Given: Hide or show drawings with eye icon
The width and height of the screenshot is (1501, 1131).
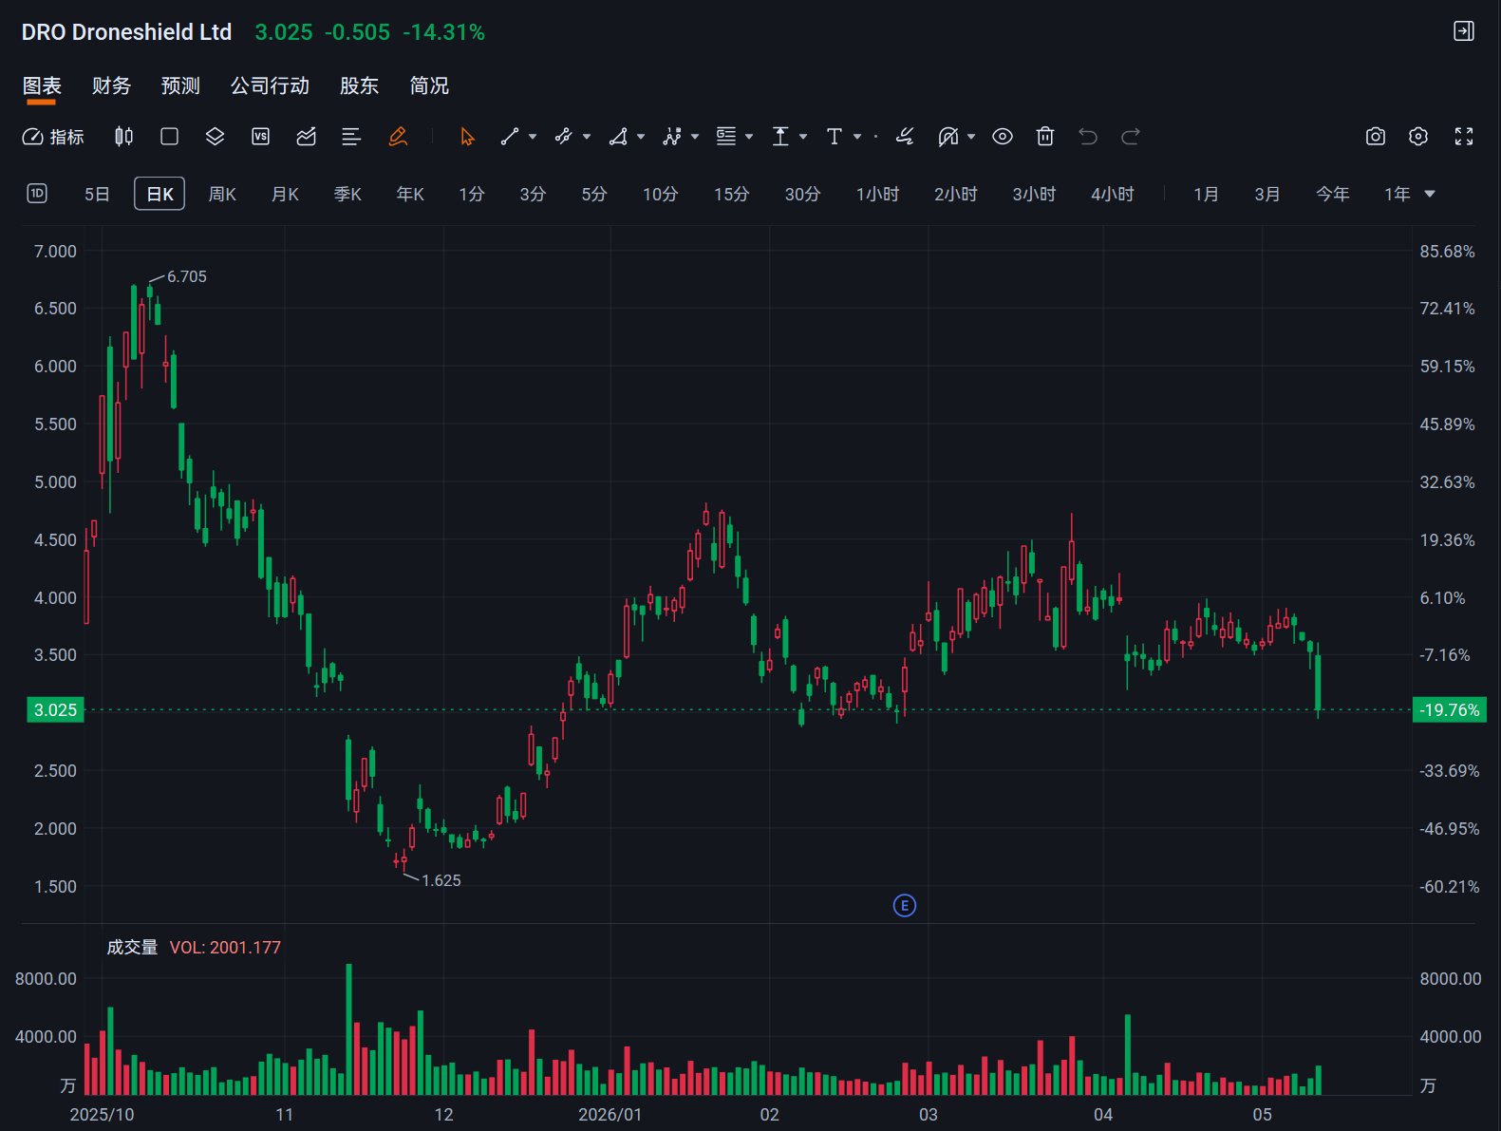Looking at the screenshot, I should click(1003, 137).
